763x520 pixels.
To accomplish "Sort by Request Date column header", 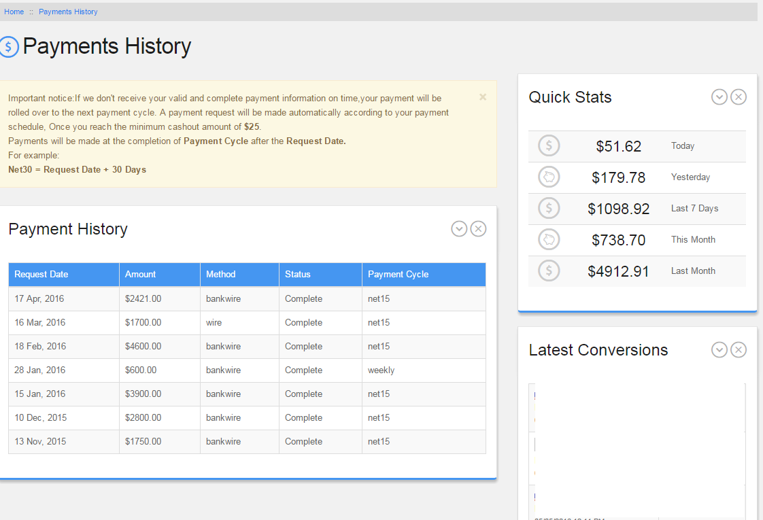I will tap(41, 275).
